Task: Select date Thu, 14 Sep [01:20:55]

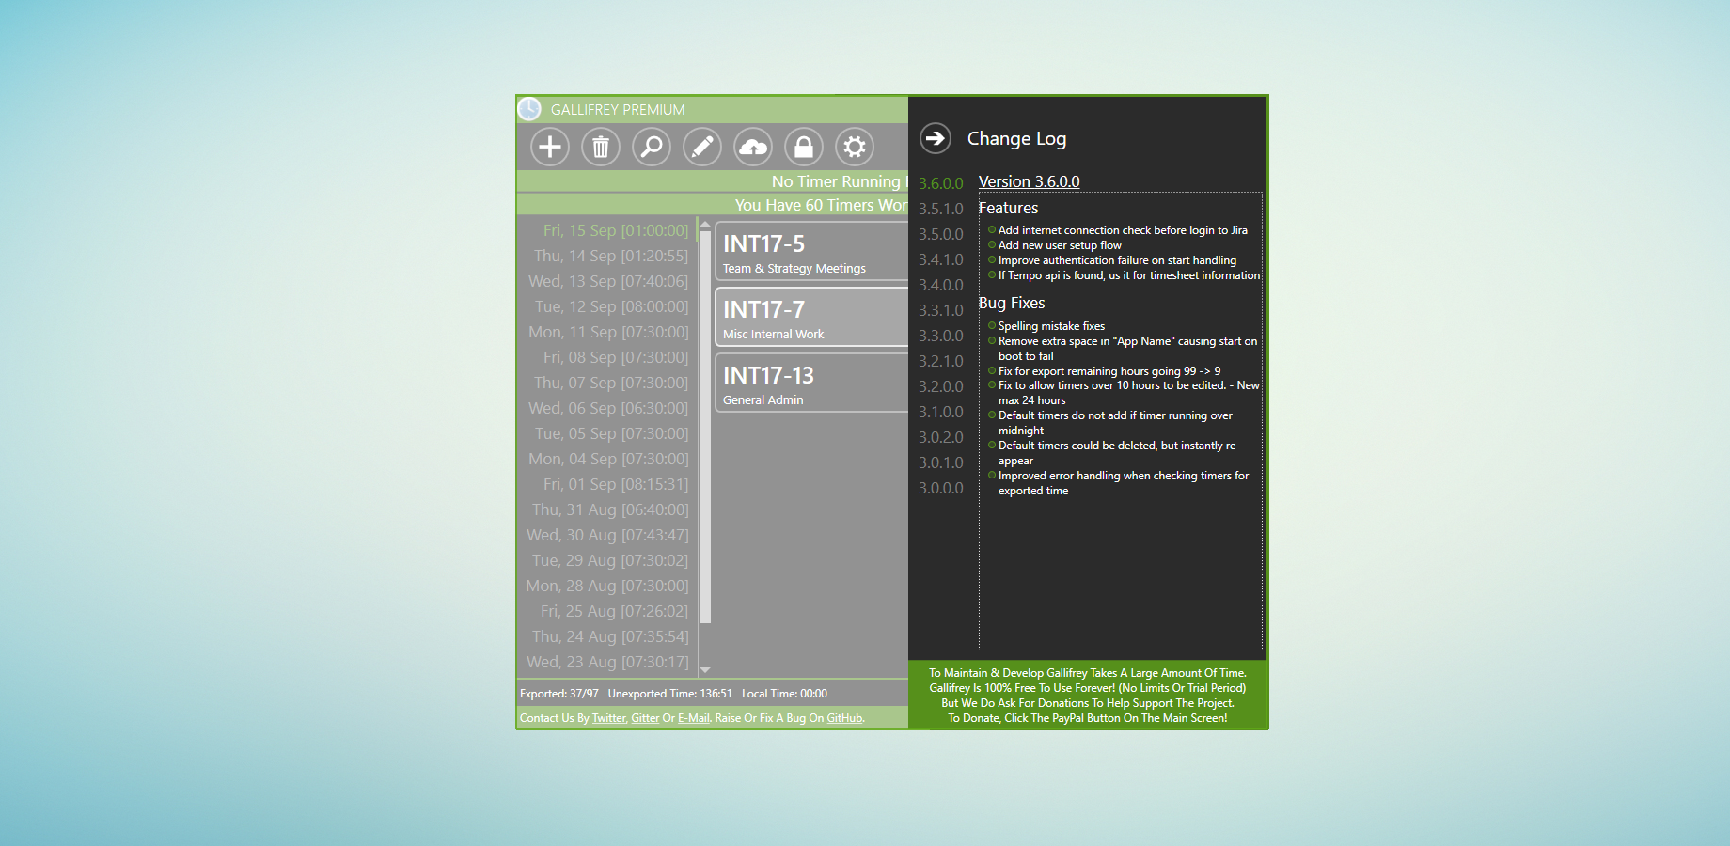Action: (x=610, y=256)
